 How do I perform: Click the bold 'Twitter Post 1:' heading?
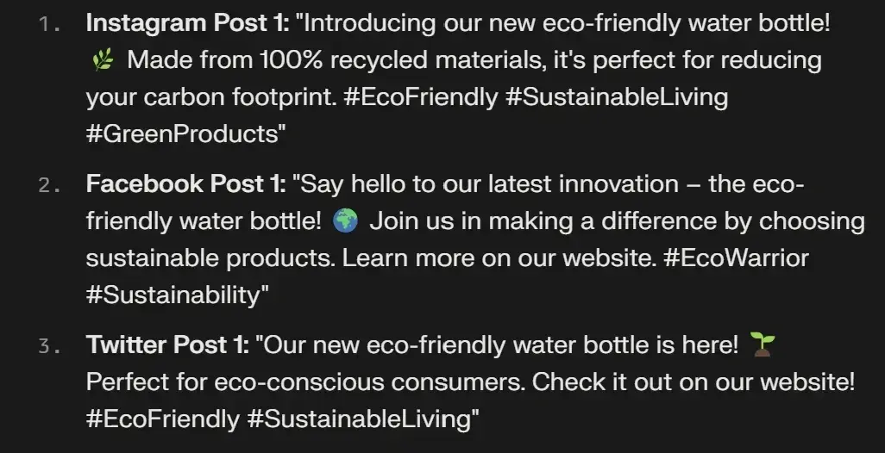(x=167, y=344)
